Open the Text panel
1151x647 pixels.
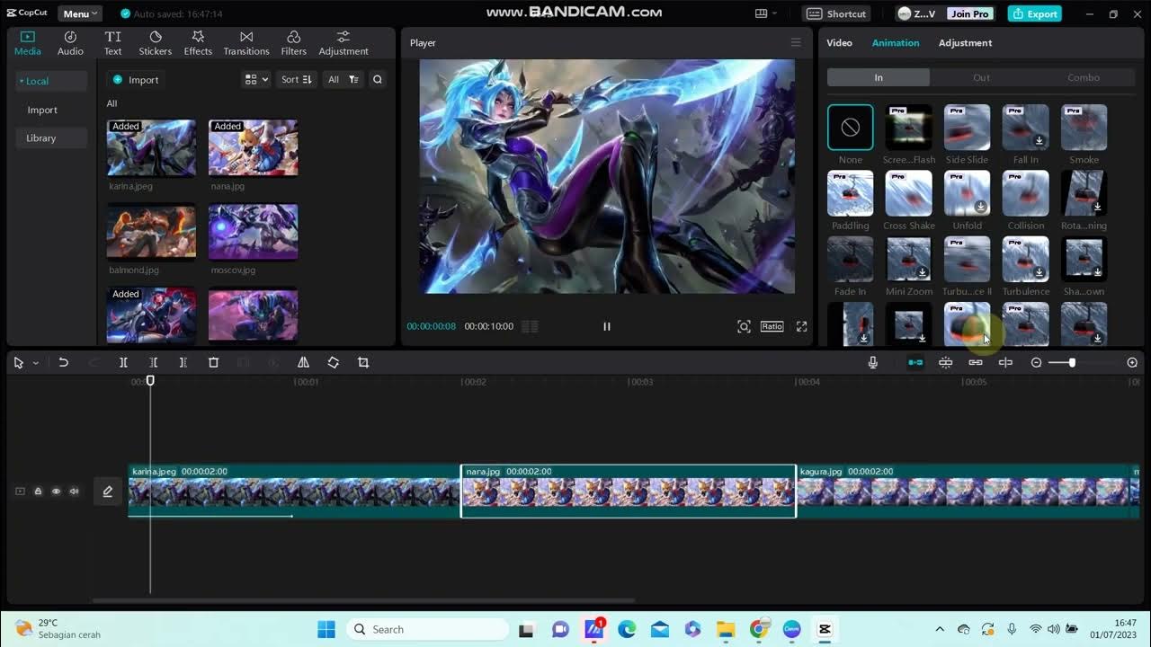coord(112,43)
